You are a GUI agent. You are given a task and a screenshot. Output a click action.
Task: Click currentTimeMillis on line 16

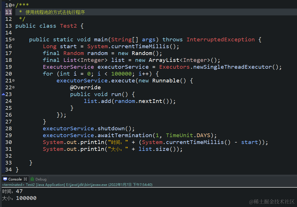[140, 46]
